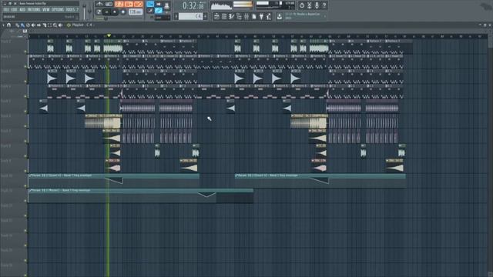Toggle the metronome icon
The width and height of the screenshot is (493, 277).
coord(99,4)
